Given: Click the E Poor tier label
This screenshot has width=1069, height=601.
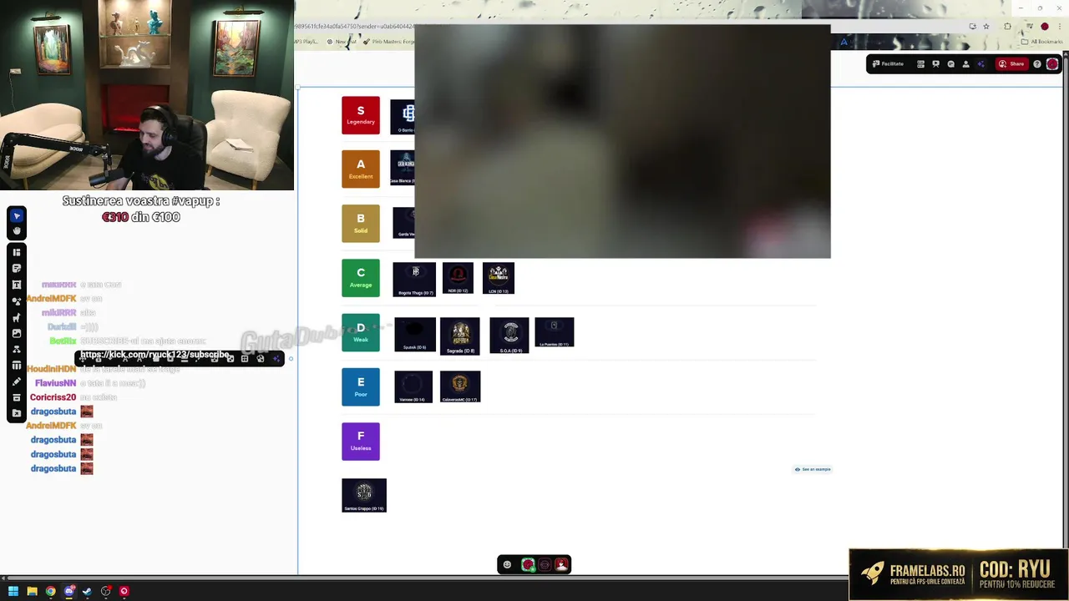Looking at the screenshot, I should (x=361, y=386).
